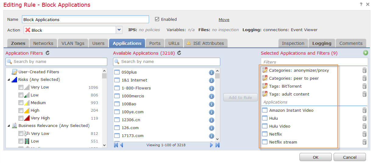Click the info icon for 050plus
372x163 pixels.
point(211,72)
